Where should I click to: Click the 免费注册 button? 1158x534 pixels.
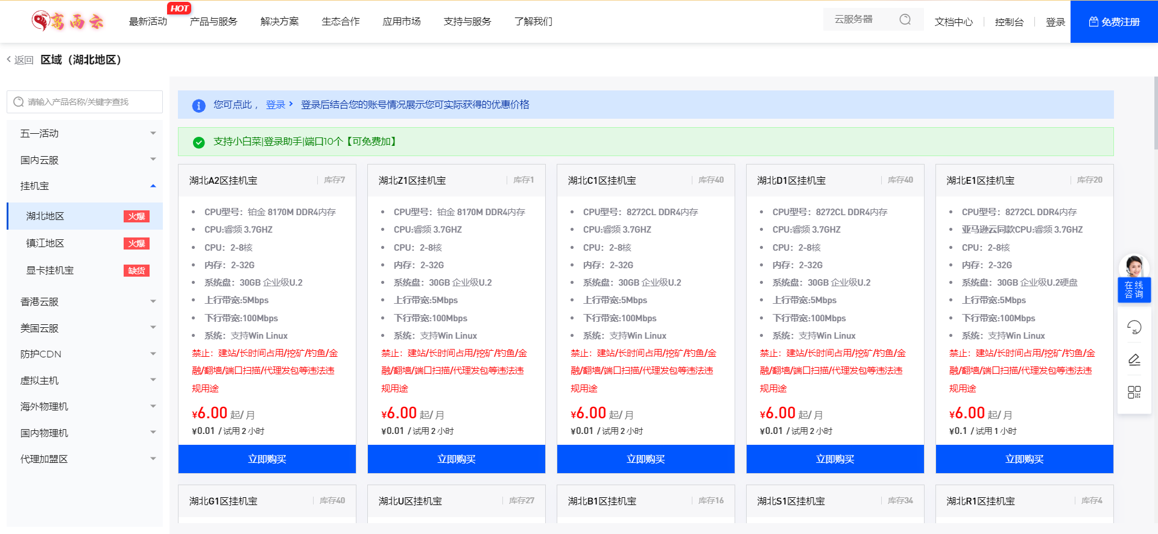1113,22
